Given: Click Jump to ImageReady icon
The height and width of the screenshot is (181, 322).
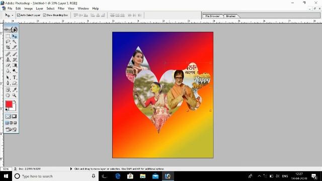Looking at the screenshot, I should click(x=11, y=130).
